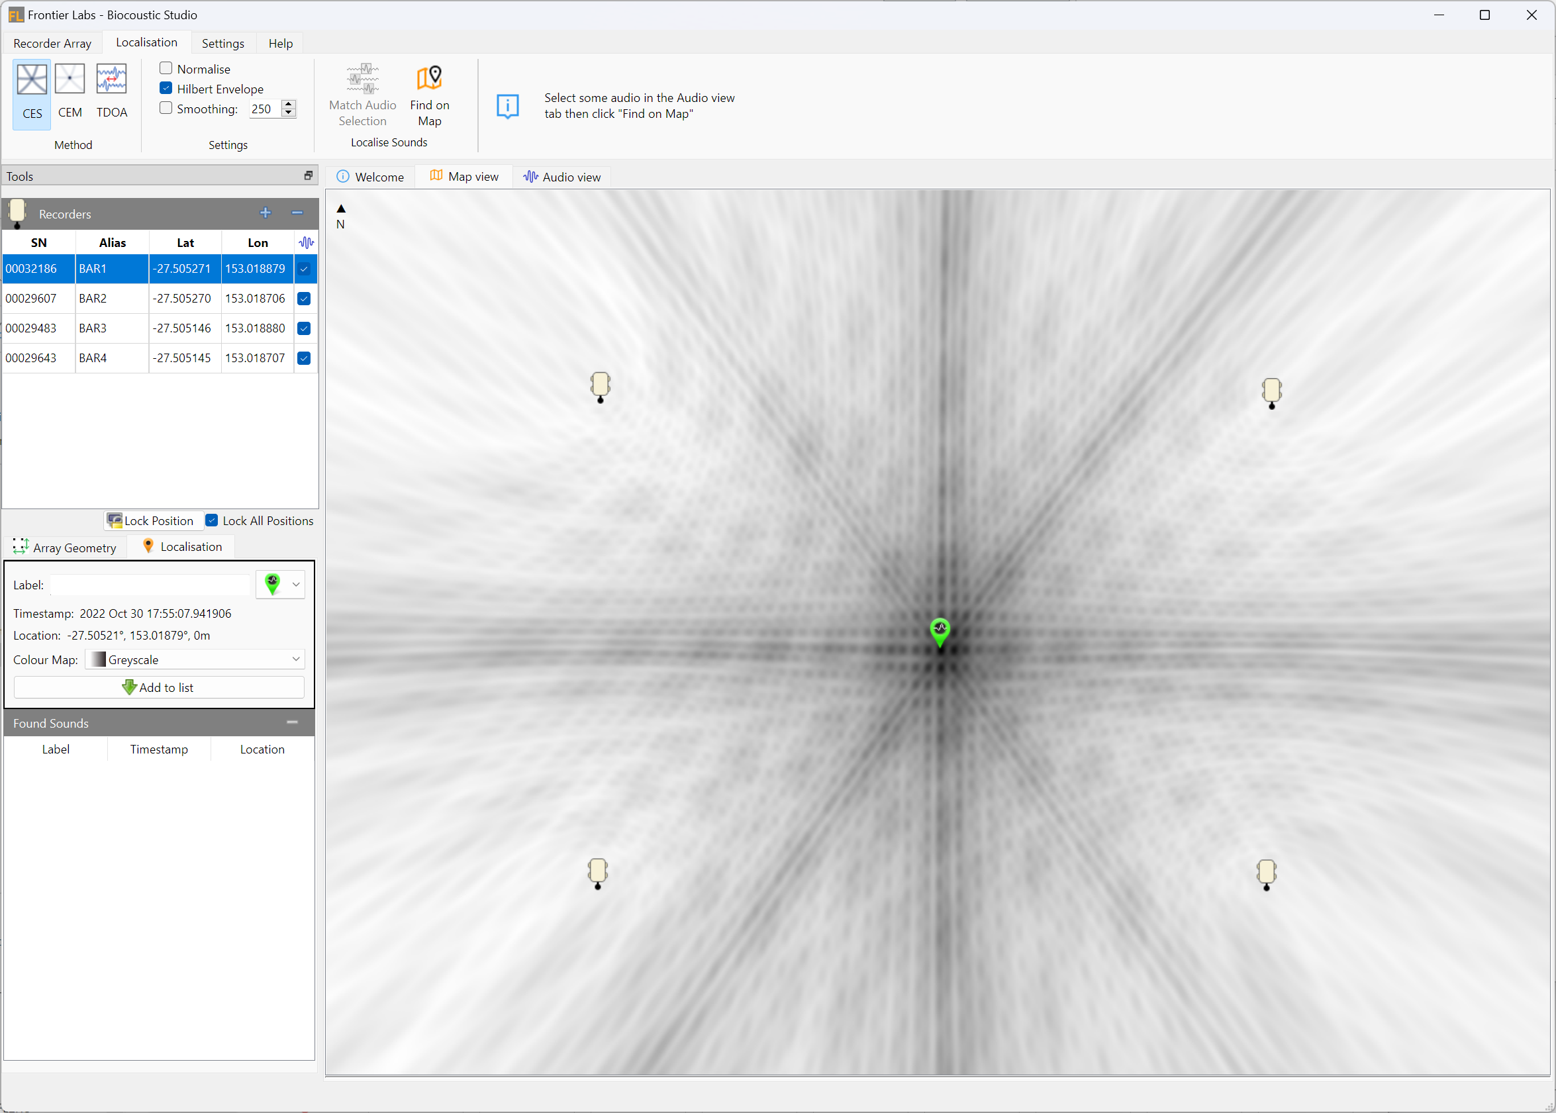Click the Smoothing value field

tap(265, 109)
